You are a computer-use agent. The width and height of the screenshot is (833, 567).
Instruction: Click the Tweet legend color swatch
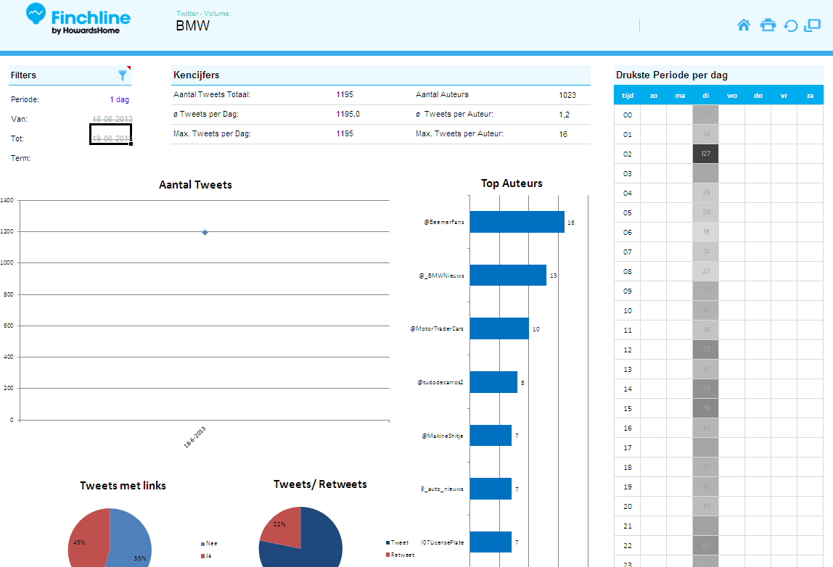pyautogui.click(x=387, y=542)
